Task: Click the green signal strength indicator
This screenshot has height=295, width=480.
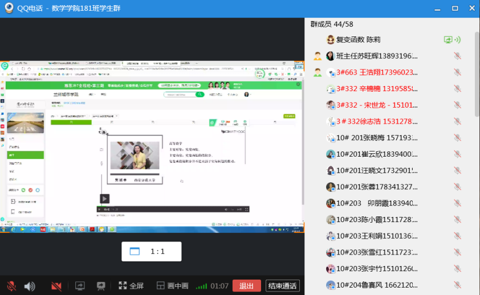Action: point(201,286)
